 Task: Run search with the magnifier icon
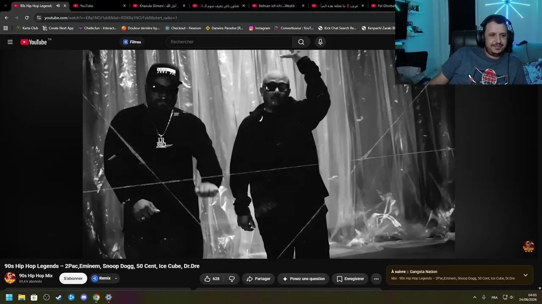coord(301,42)
